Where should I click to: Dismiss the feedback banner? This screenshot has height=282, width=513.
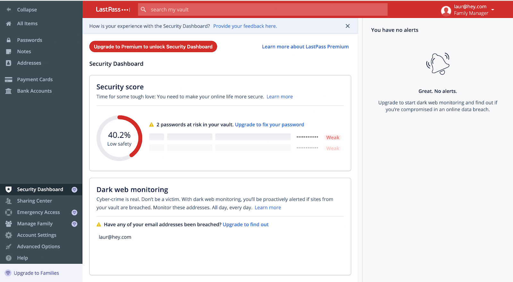(348, 26)
